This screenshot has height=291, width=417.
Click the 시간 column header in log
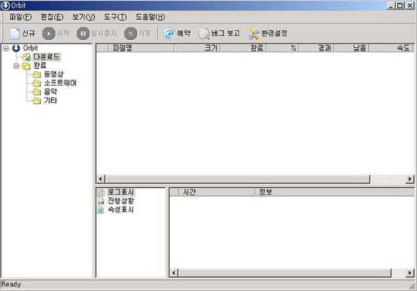217,192
